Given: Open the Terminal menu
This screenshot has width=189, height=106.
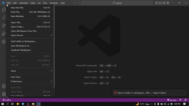Looking at the screenshot, I should coord(53,3).
